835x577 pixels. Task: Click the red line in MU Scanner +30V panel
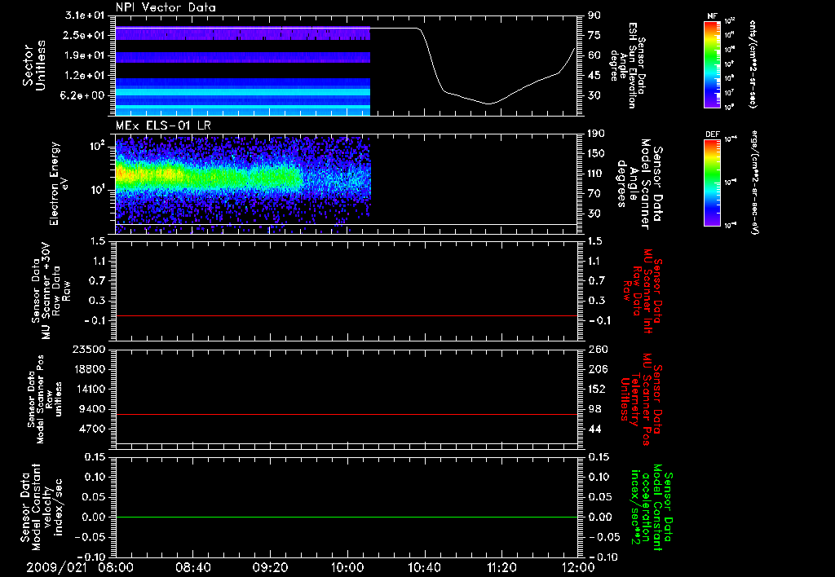346,315
